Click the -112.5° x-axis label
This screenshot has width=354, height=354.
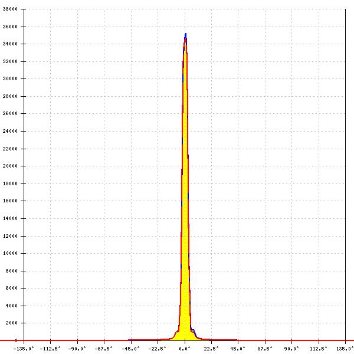pyautogui.click(x=50, y=349)
